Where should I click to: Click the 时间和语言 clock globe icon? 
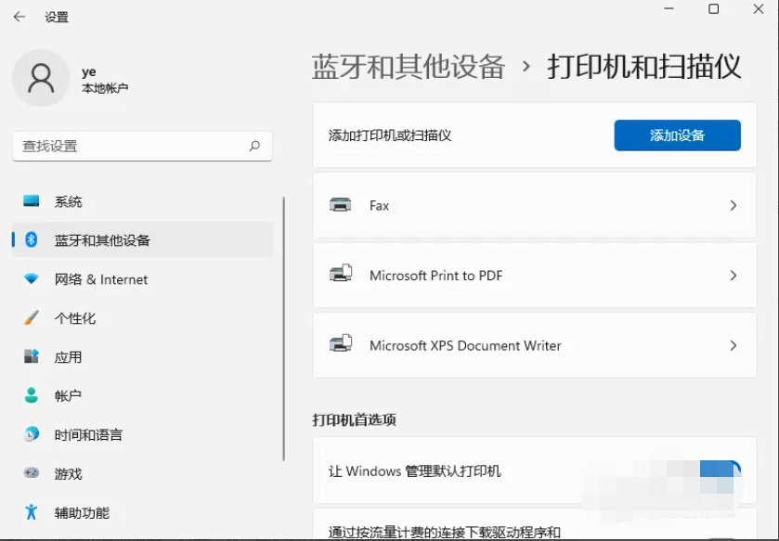[32, 434]
